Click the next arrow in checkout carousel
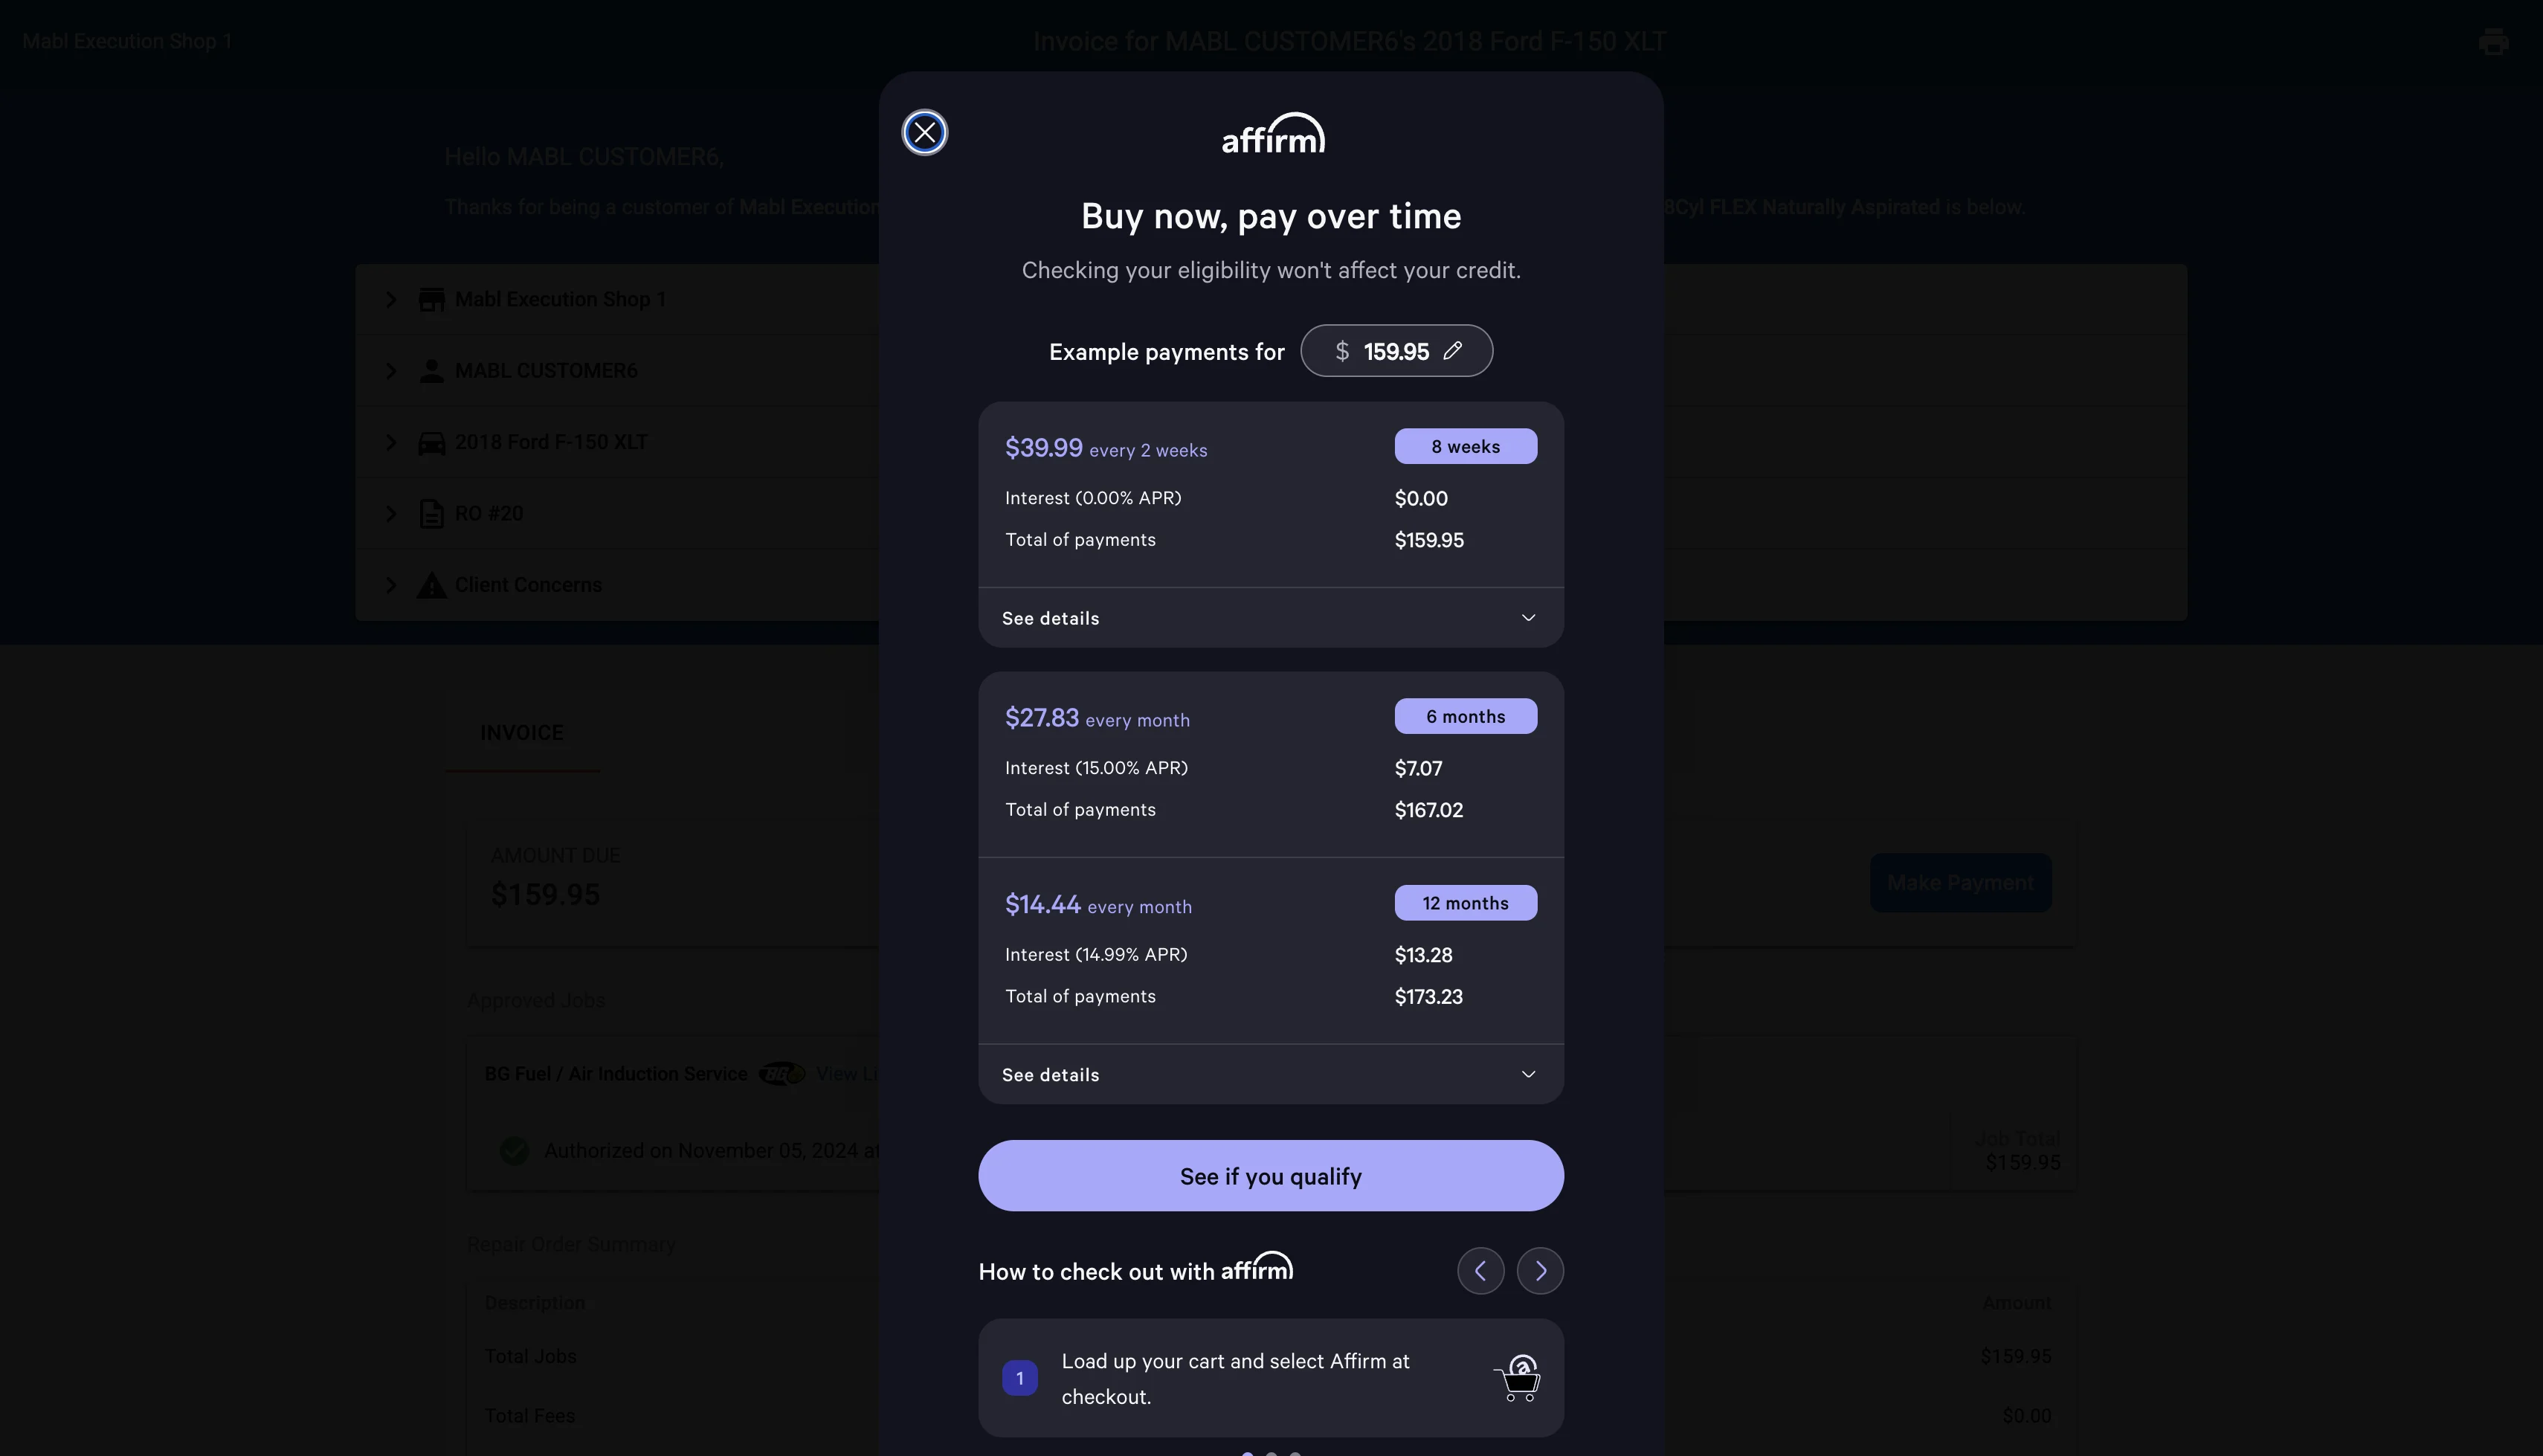The height and width of the screenshot is (1456, 2543). (1539, 1270)
